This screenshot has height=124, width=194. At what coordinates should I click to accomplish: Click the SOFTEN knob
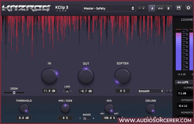[123, 76]
